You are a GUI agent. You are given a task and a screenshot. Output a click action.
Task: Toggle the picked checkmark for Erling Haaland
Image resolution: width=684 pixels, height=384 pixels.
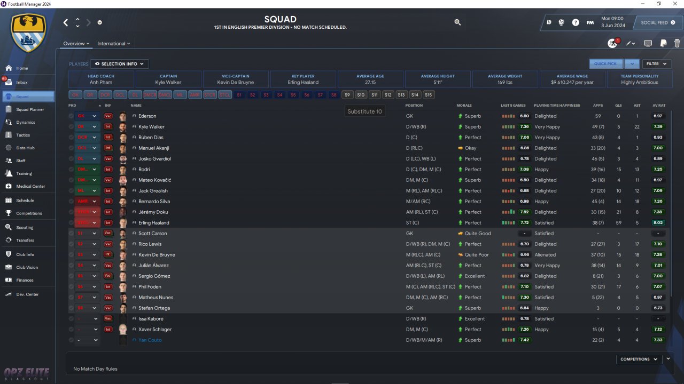pos(71,222)
